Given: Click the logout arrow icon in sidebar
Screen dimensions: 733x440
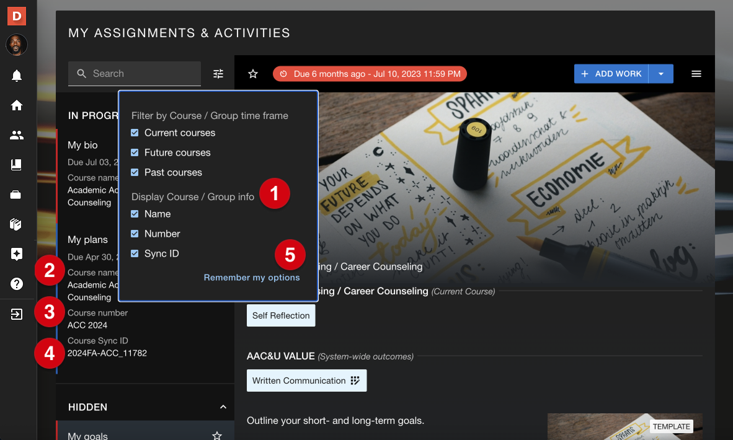Looking at the screenshot, I should [x=16, y=314].
